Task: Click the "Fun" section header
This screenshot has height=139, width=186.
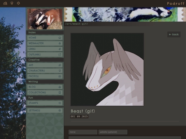Action: 31,98
